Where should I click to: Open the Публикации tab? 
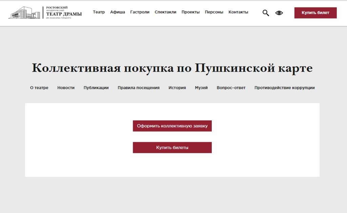click(96, 88)
